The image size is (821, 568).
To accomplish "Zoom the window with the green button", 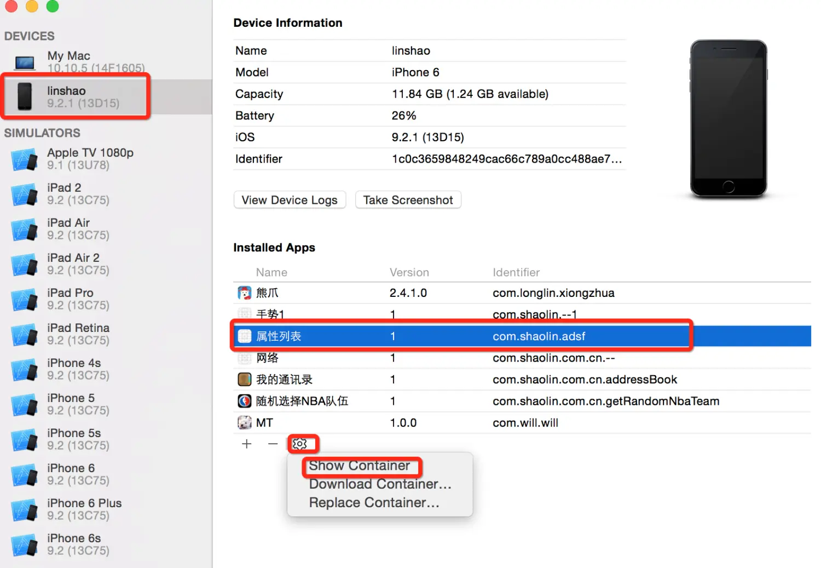I will click(x=53, y=6).
